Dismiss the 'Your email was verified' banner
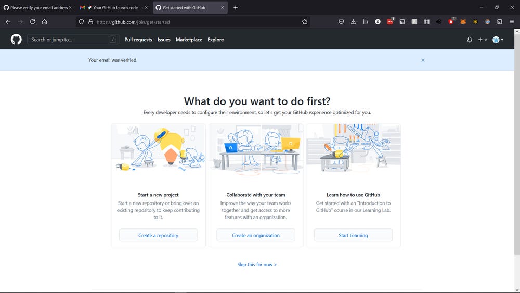Screen dimensions: 520x293 tap(423, 60)
